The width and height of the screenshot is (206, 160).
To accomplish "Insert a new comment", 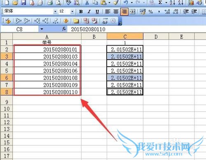I will click(x=76, y=21).
